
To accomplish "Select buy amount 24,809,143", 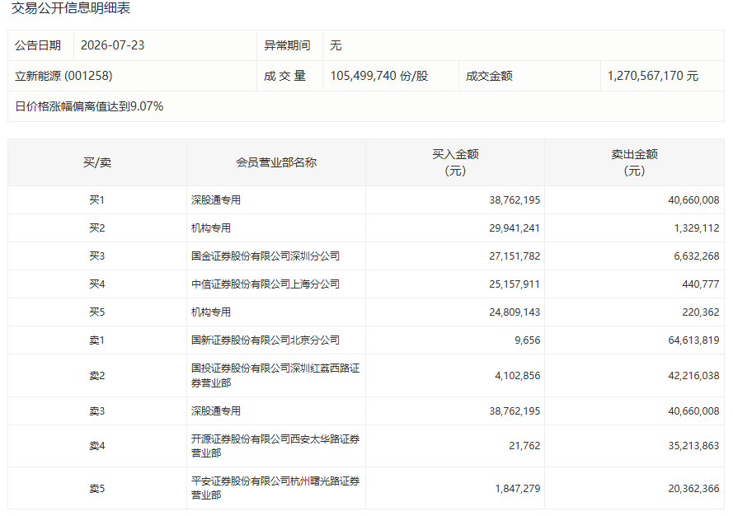I will point(515,312).
